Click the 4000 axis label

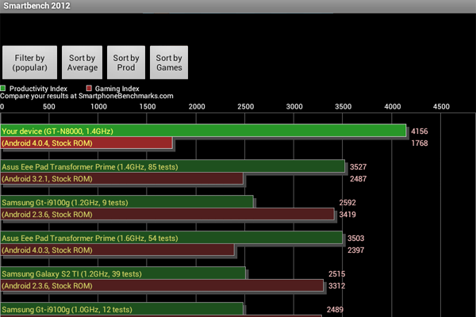coord(392,106)
